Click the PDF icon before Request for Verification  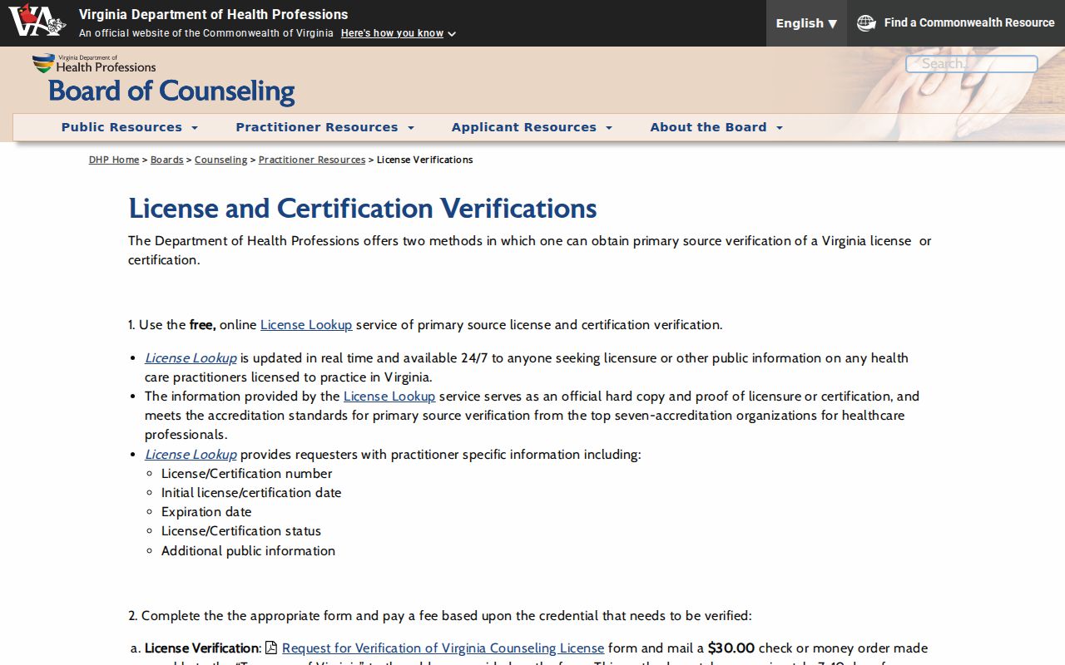click(x=271, y=648)
